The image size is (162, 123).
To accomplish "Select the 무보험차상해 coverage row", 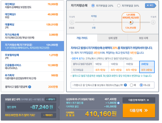I will [x=32, y=56].
